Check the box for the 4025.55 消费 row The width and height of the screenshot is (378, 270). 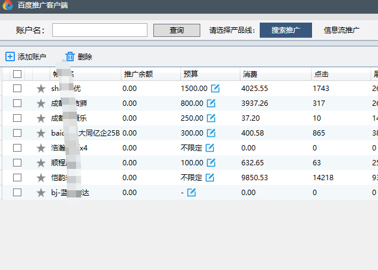pyautogui.click(x=17, y=88)
